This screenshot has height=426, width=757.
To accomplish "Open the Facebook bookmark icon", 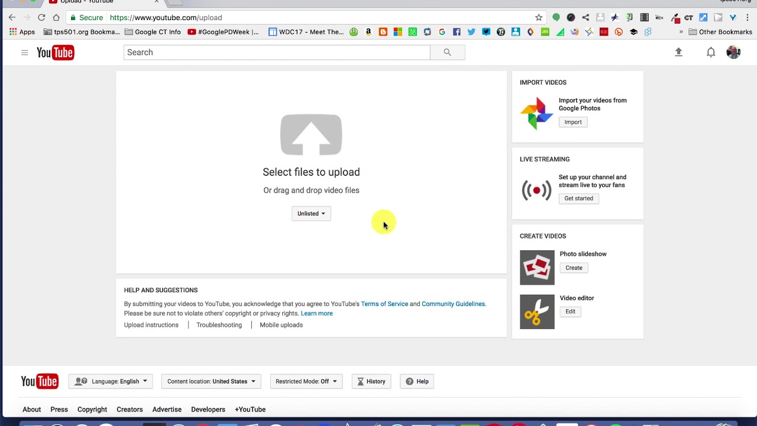I will [457, 32].
